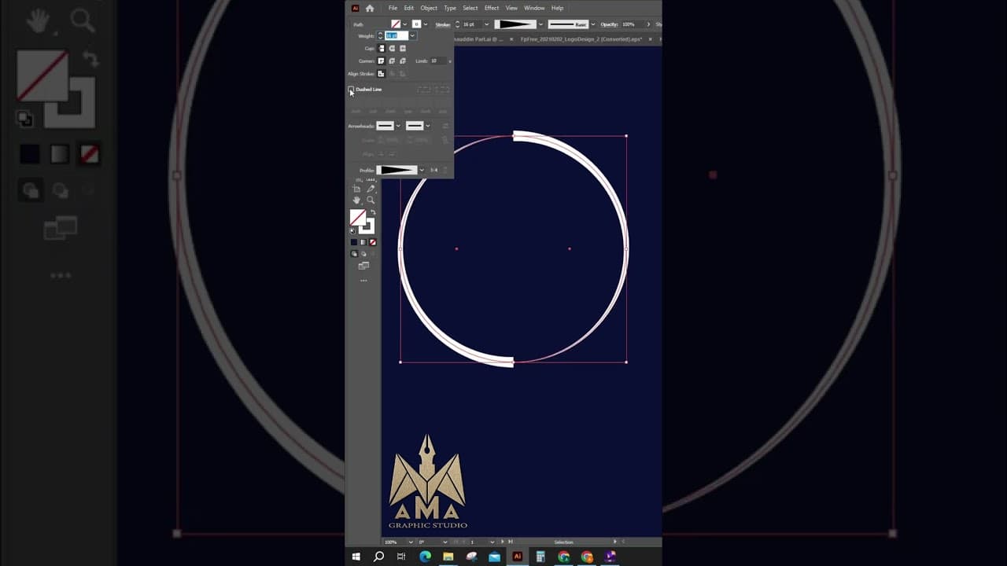Open the Mail app from taskbar
Viewport: 1007px width, 566px height.
[x=494, y=557]
